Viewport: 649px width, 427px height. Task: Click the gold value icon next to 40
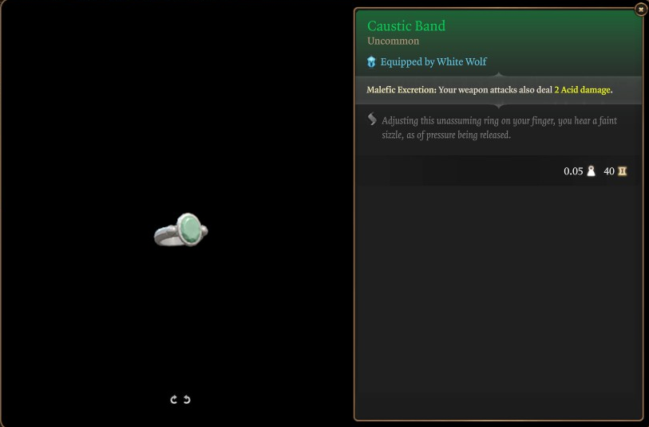(622, 171)
